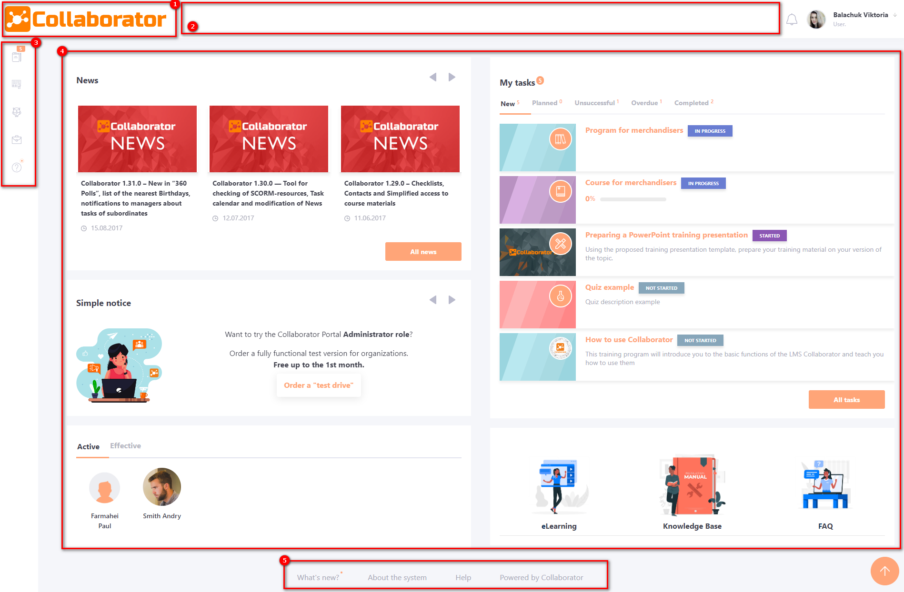Switch to the Effective users tab
This screenshot has height=592, width=904.
coord(126,446)
